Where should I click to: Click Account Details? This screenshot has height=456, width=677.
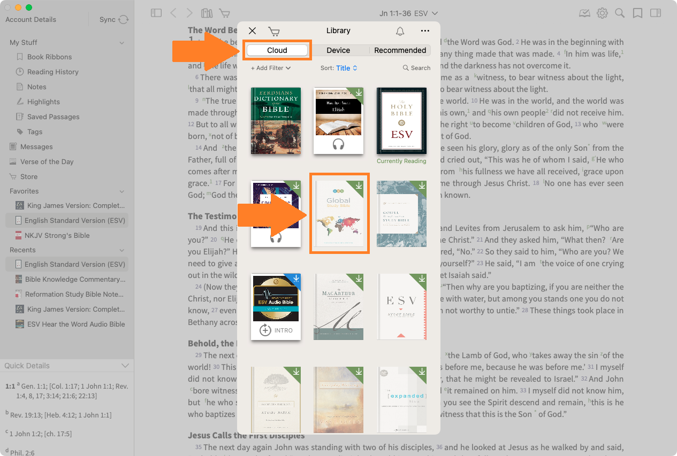click(31, 20)
